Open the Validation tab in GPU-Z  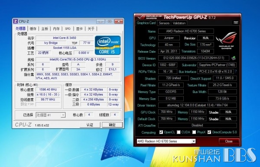(179, 23)
